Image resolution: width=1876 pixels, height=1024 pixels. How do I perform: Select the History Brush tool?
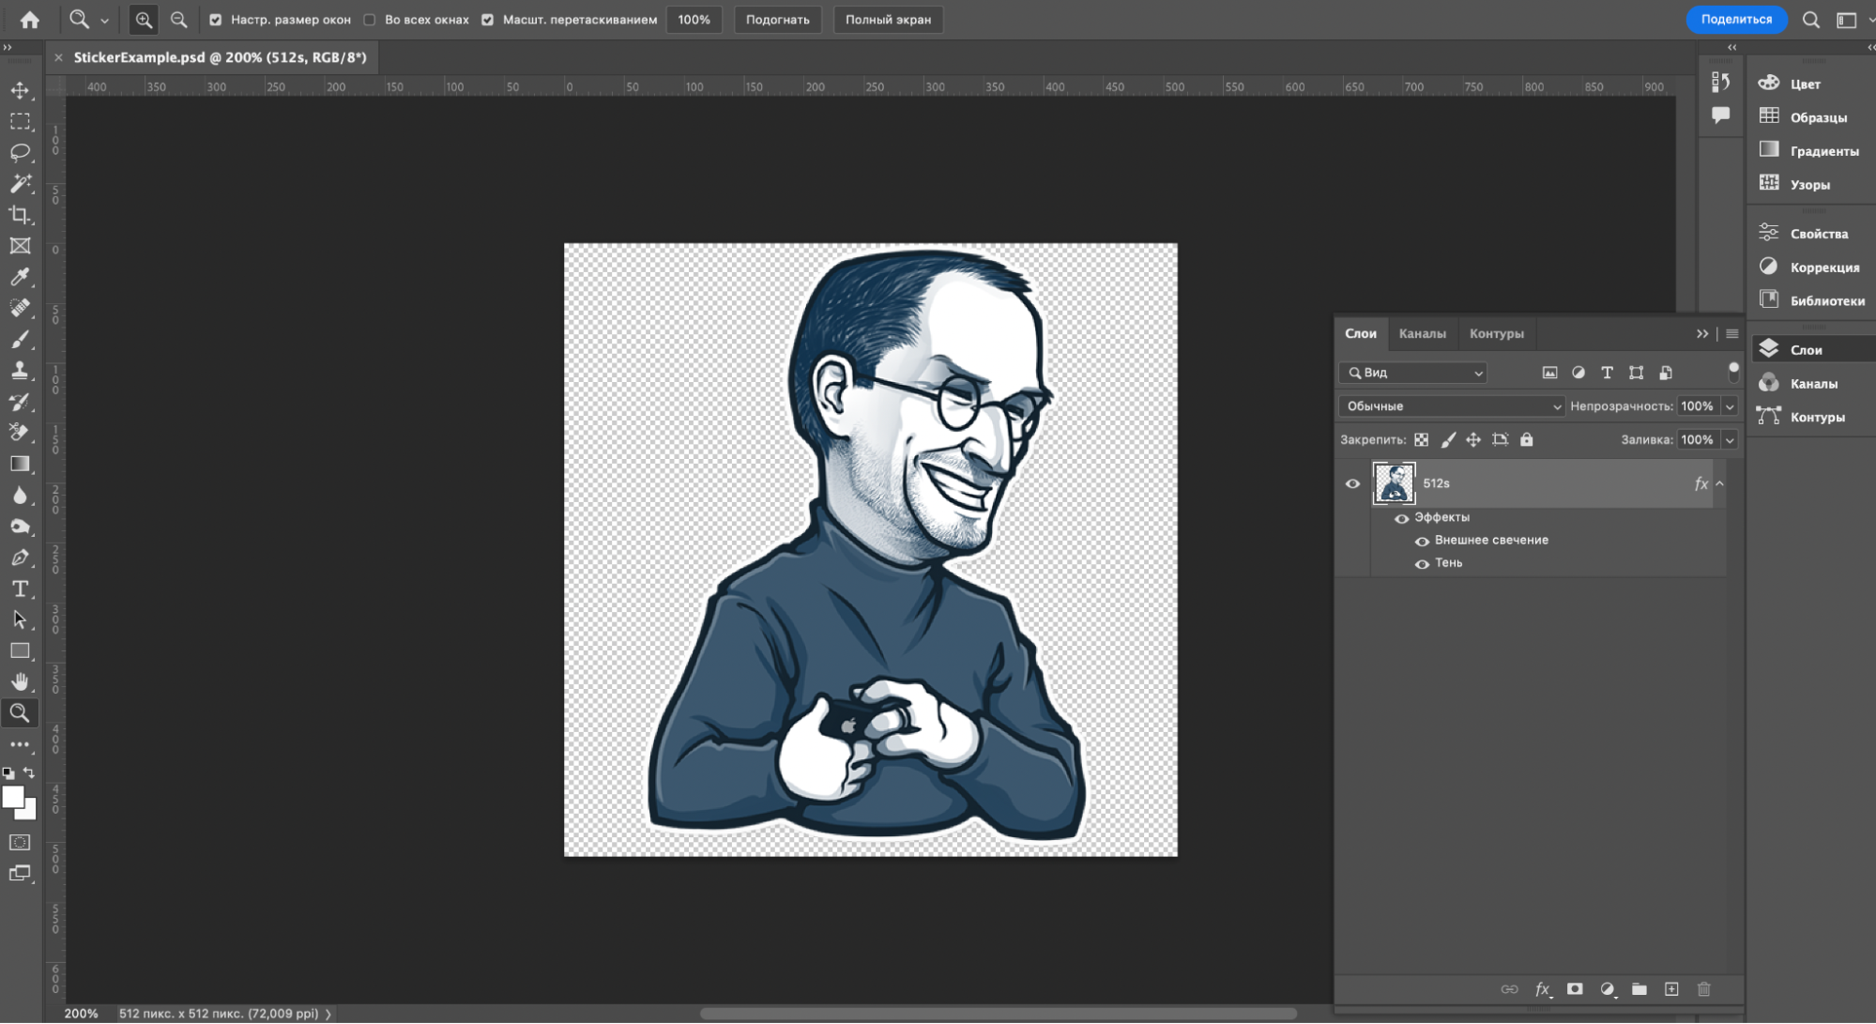click(x=20, y=402)
